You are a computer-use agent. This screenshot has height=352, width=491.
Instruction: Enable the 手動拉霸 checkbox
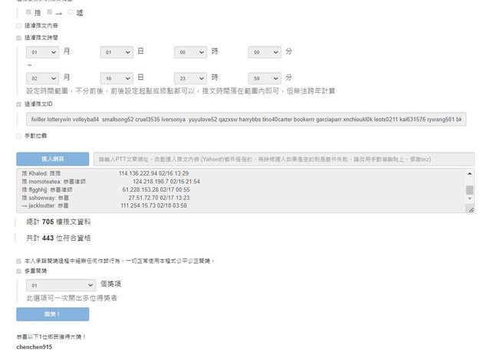(x=18, y=136)
